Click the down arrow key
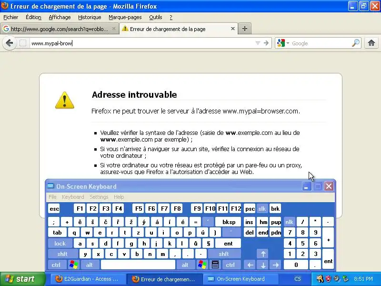 tap(263, 265)
